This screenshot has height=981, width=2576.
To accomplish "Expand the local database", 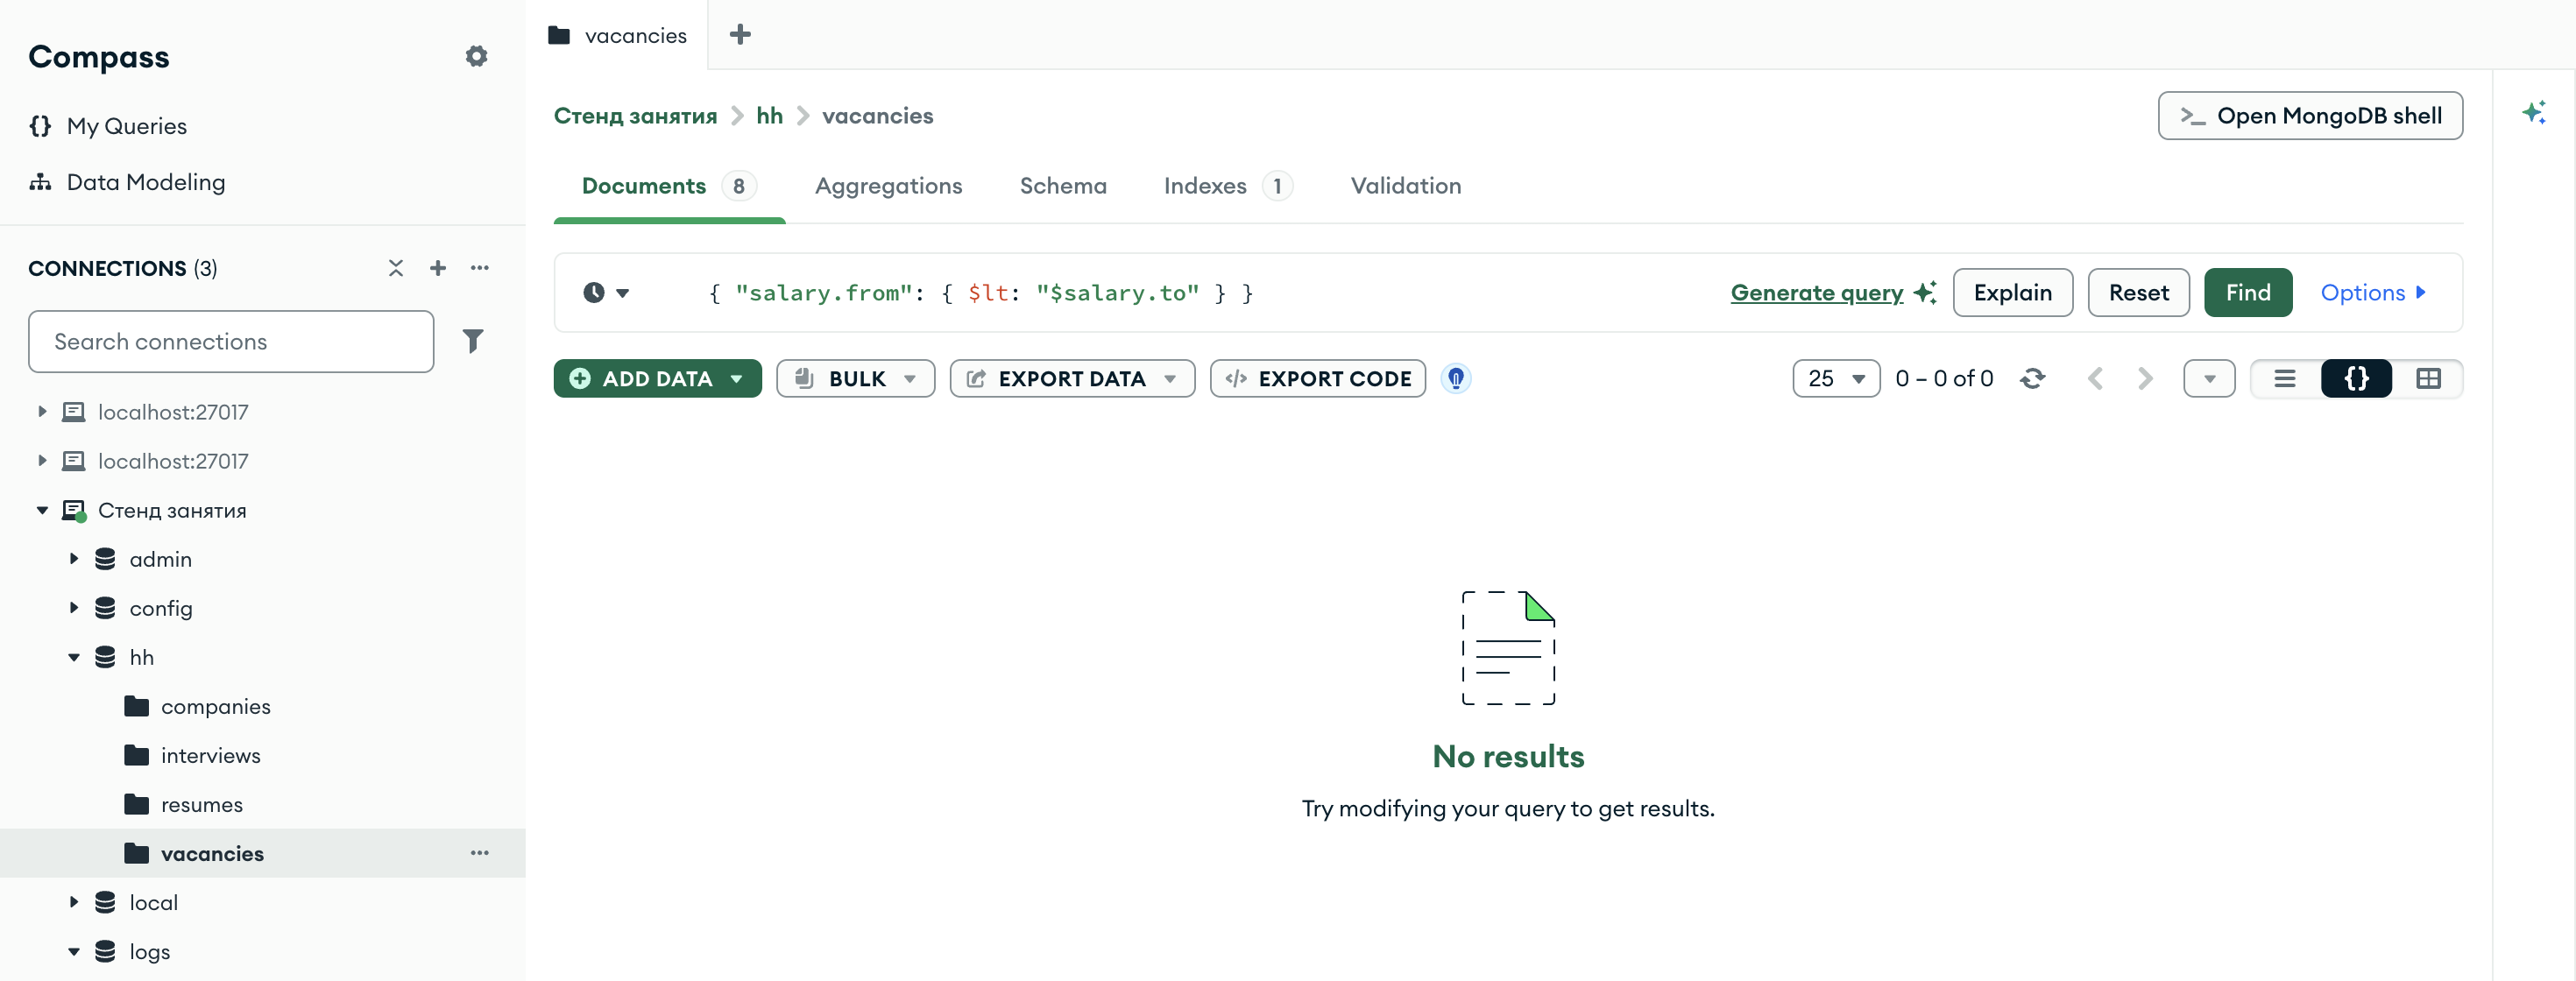I will tap(73, 902).
